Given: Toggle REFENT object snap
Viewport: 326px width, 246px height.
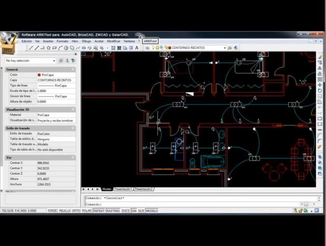Looking at the screenshot, I should pyautogui.click(x=99, y=211).
